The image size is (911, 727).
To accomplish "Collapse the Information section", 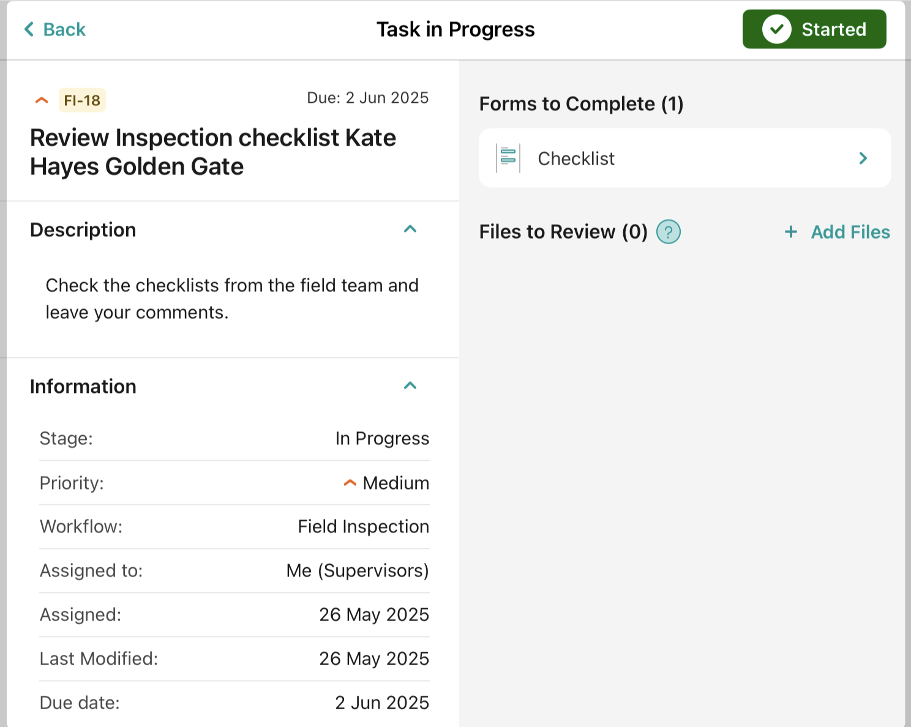I will tap(410, 386).
